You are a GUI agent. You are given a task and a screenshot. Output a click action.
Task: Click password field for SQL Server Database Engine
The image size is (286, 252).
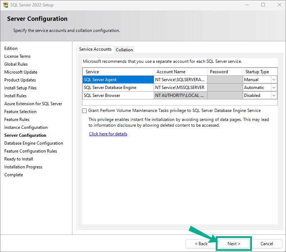225,88
